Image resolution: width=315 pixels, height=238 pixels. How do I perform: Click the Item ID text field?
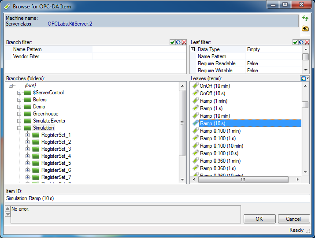tap(157, 198)
